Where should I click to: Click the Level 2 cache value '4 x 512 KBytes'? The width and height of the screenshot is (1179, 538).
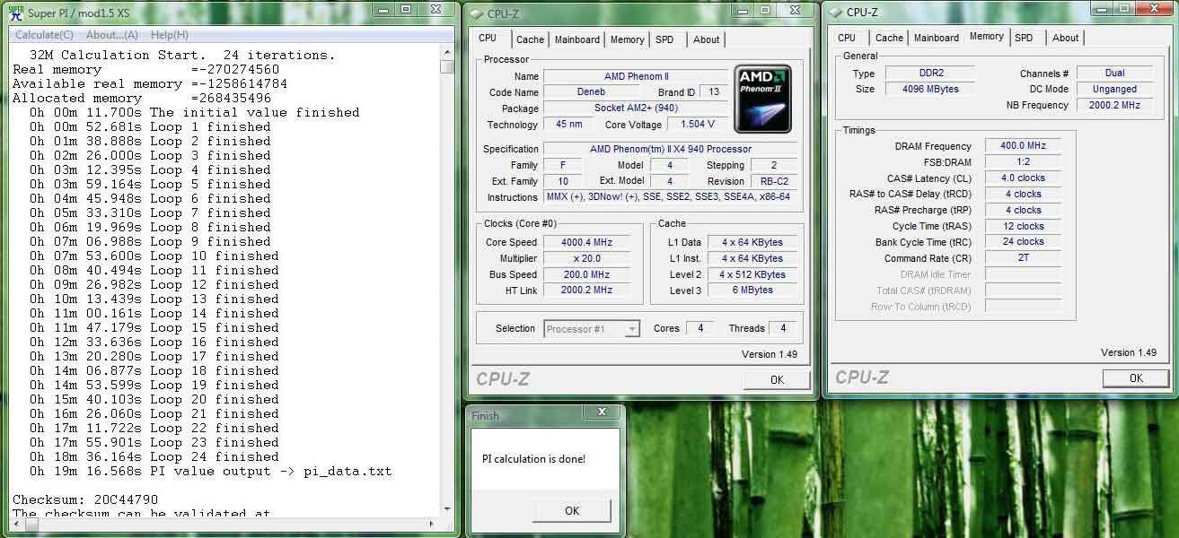click(752, 274)
